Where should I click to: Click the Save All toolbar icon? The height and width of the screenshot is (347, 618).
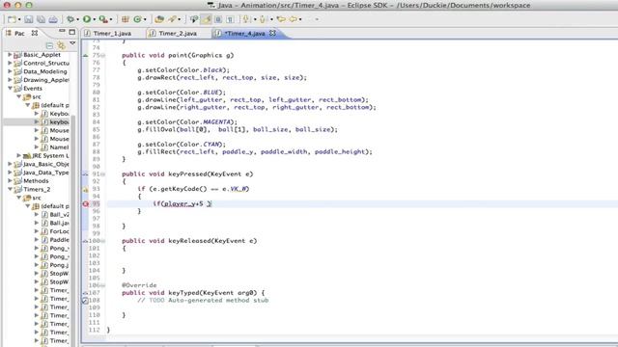pyautogui.click(x=41, y=19)
